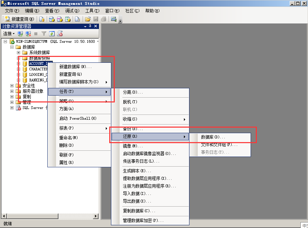Open the 编写数据库脚本为(S) submenu
The height and width of the screenshot is (228, 308).
pos(80,82)
